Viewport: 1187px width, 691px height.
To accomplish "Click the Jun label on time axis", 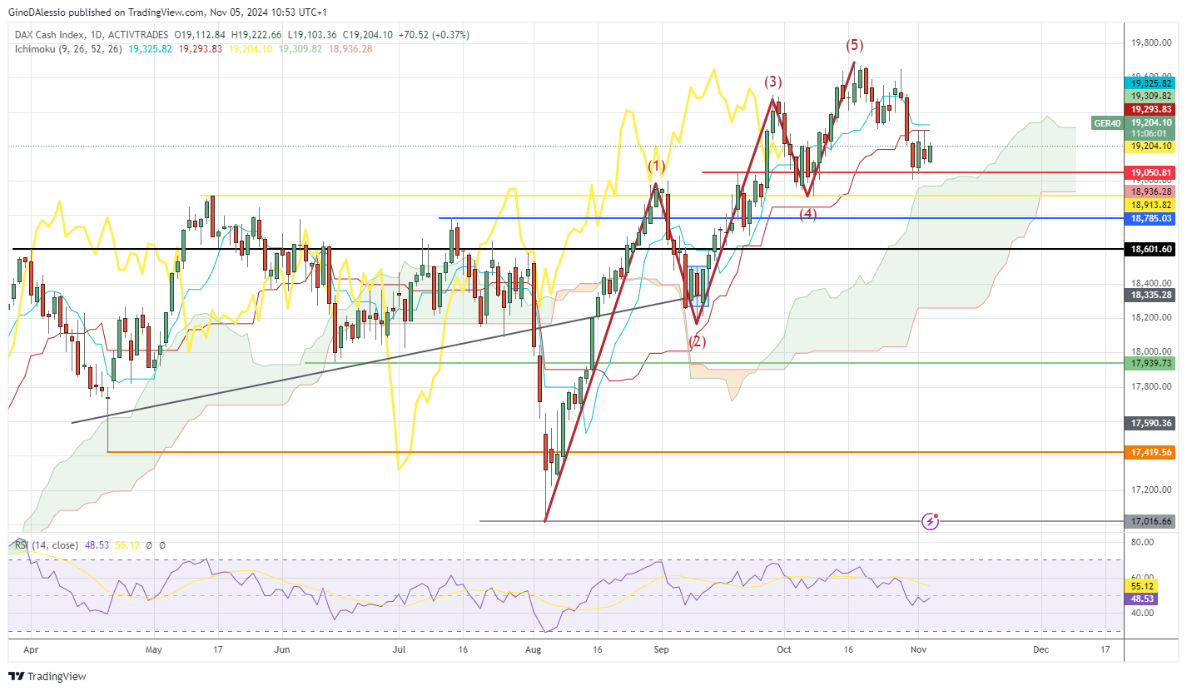I will [x=281, y=648].
